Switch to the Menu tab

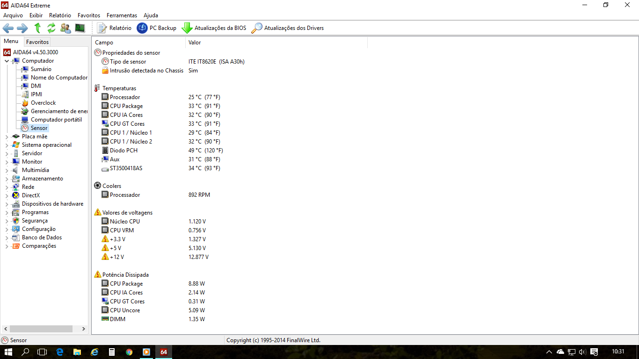[x=11, y=41]
